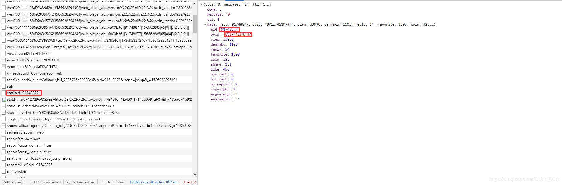Click the aid value 91748877
The image size is (562, 185).
(229, 29)
